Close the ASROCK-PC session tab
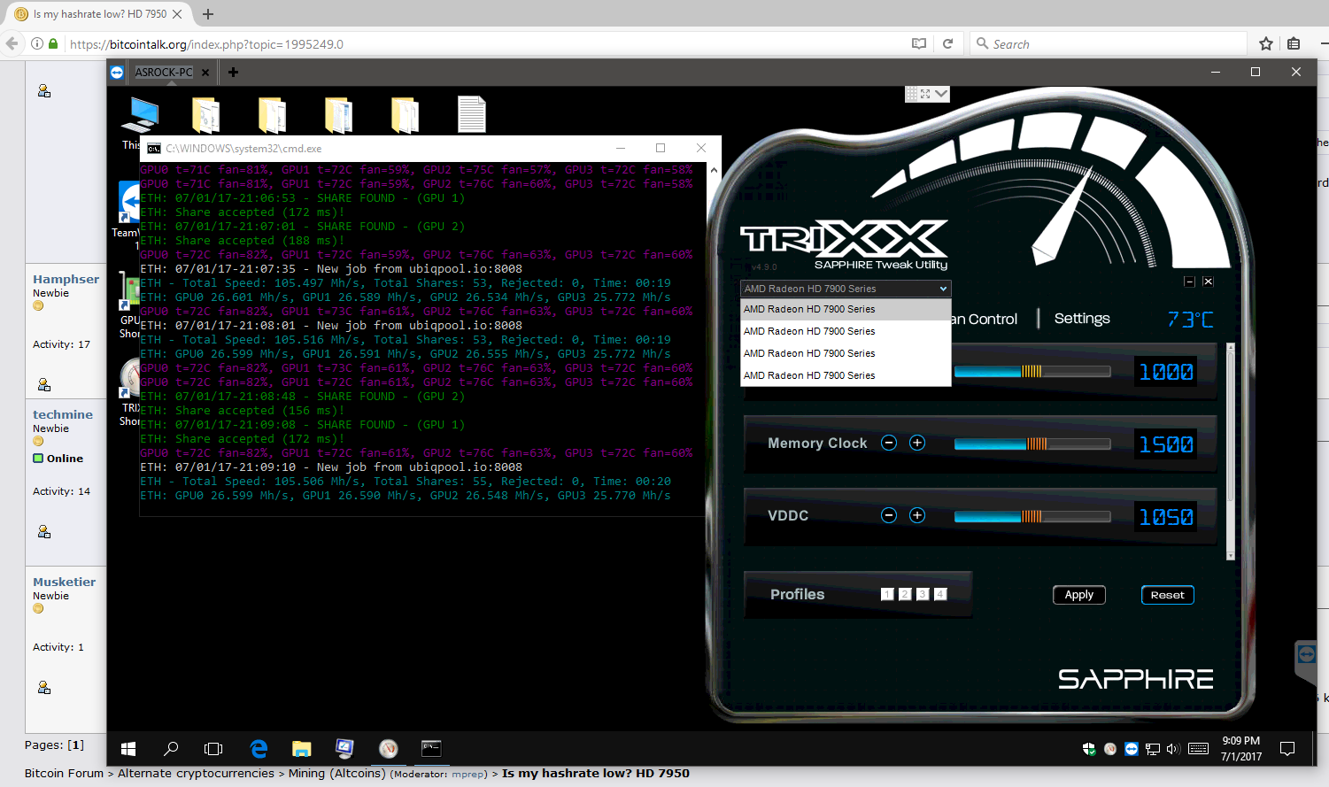 click(x=205, y=73)
